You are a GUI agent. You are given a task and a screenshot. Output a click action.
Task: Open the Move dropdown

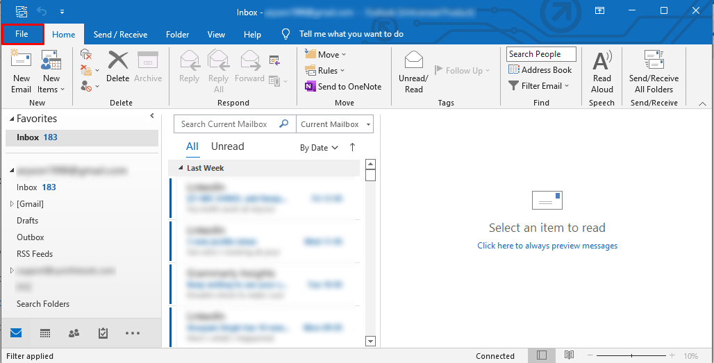tap(326, 55)
